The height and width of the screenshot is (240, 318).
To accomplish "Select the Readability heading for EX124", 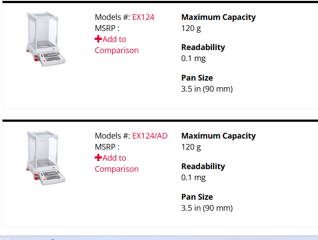I will pos(203,47).
